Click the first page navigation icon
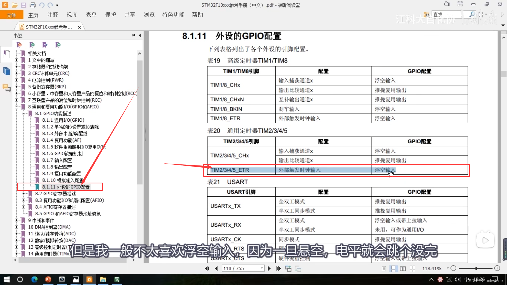 tap(207, 268)
